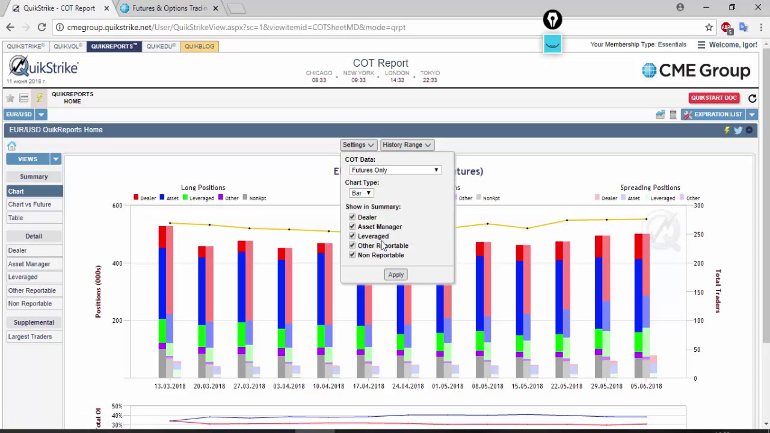The image size is (770, 433).
Task: Reload the QuikStrike page with the refresh icon
Action: pos(752,98)
